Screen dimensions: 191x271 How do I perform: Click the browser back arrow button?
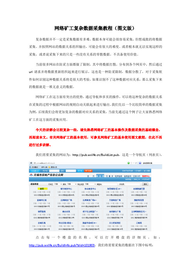[x=31, y=163]
